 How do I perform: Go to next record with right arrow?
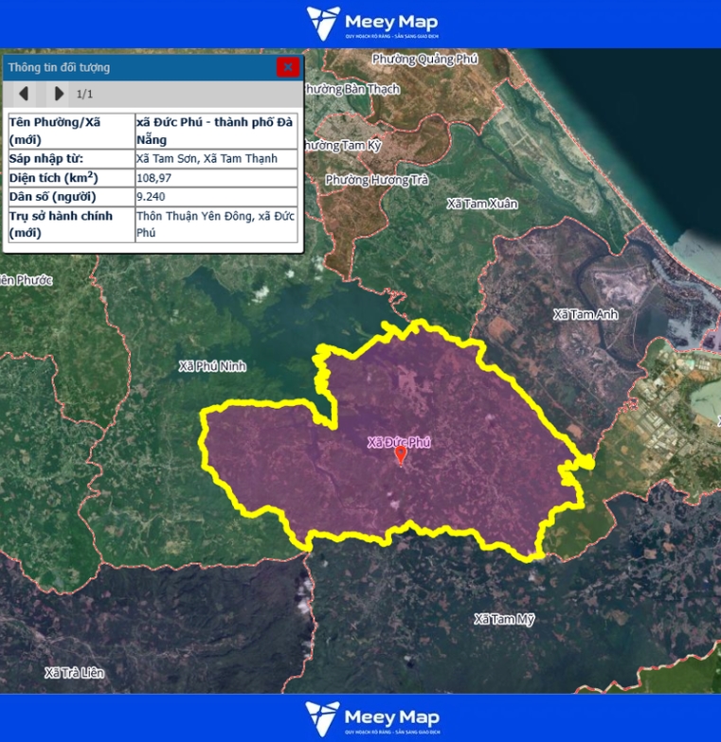tap(59, 94)
